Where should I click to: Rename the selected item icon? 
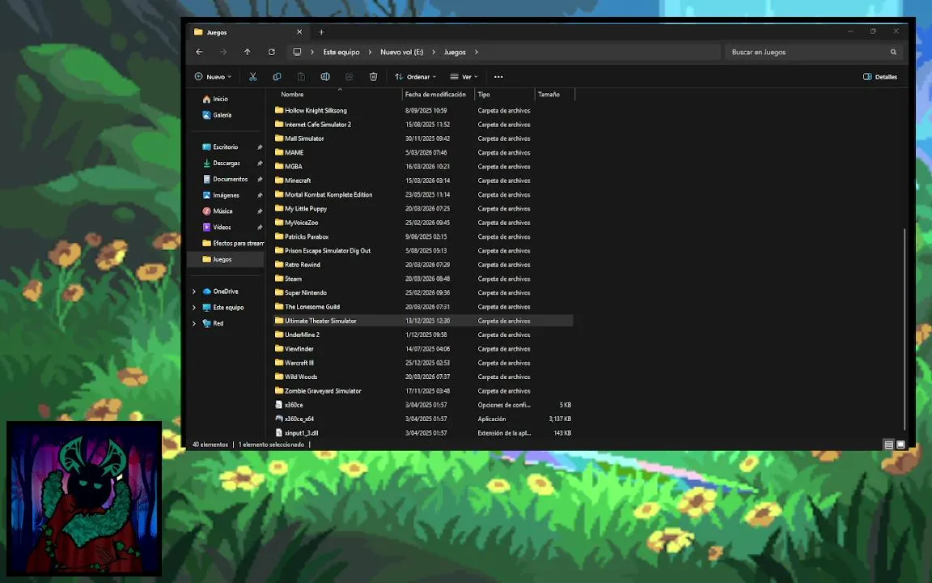point(325,77)
